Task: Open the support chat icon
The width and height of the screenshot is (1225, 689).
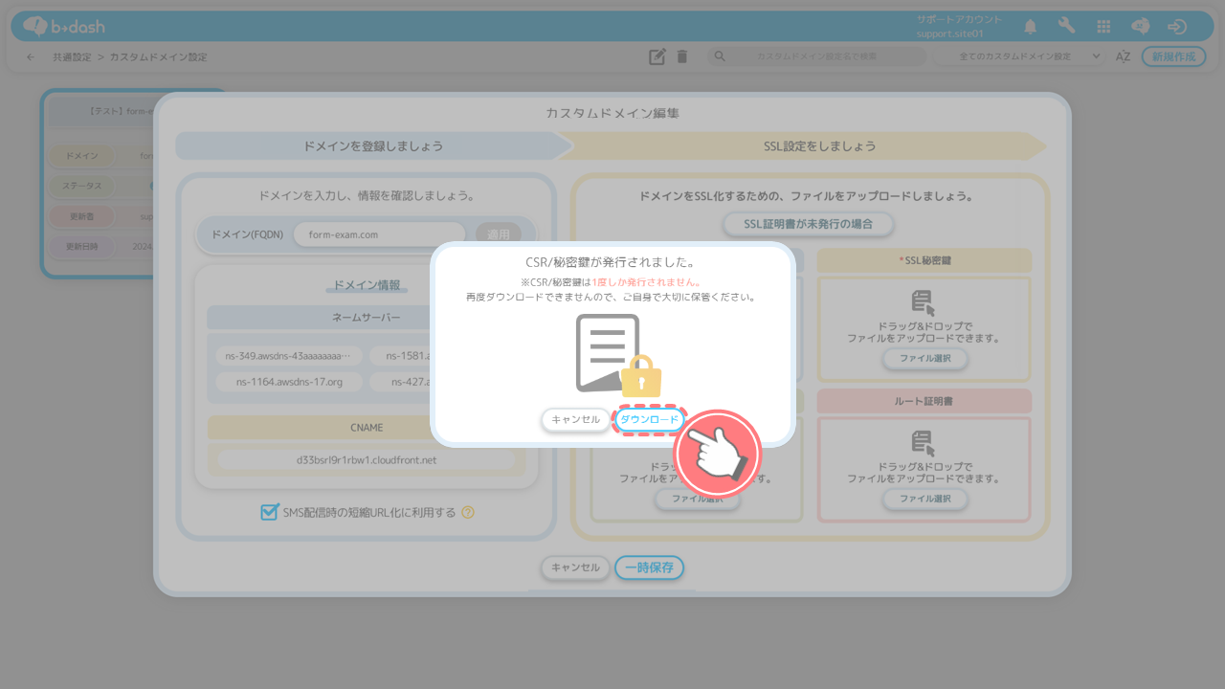Action: click(x=1140, y=27)
